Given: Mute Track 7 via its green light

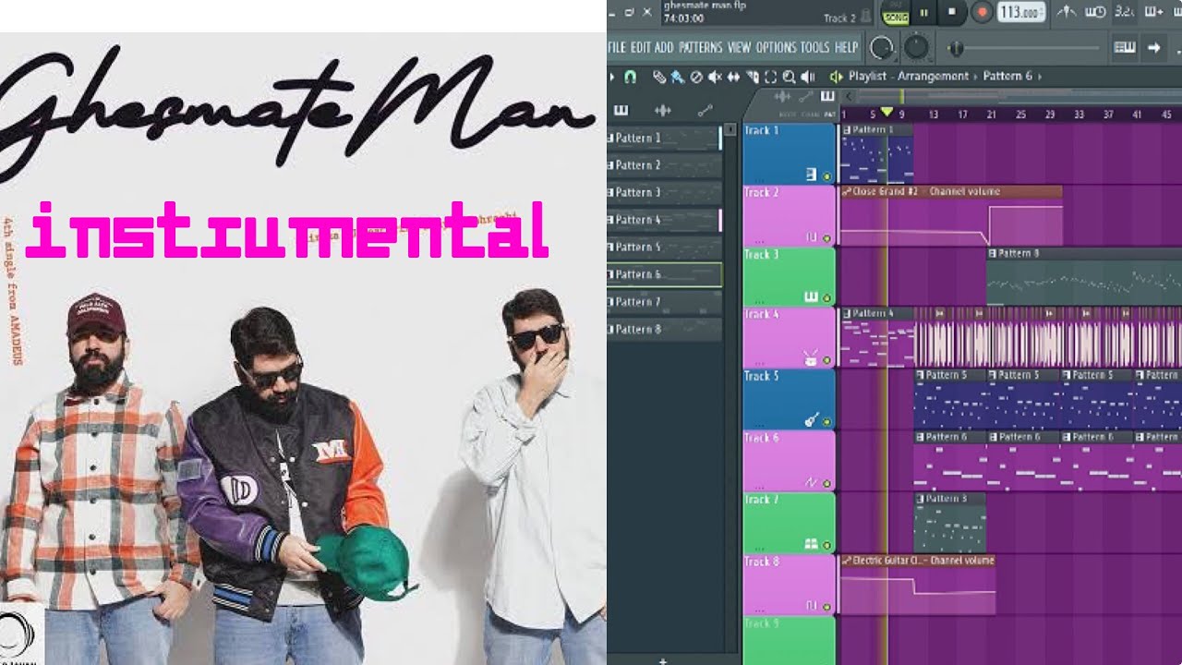Looking at the screenshot, I should (827, 546).
